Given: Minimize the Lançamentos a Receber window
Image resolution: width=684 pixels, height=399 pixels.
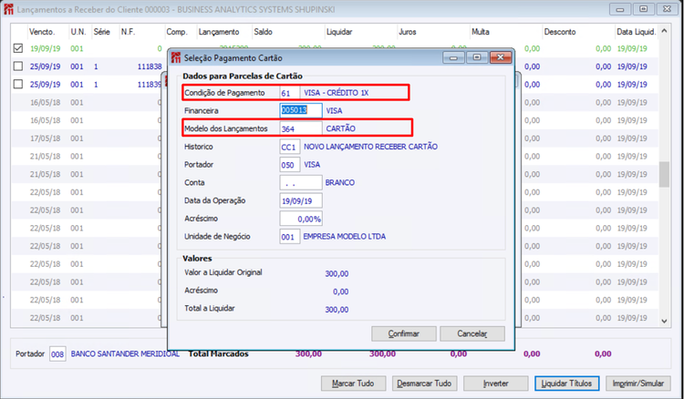Looking at the screenshot, I should click(620, 9).
